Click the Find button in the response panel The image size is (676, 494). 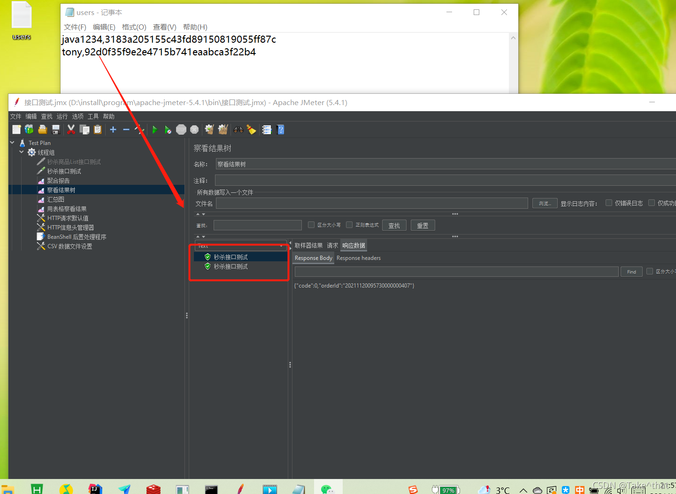(x=631, y=272)
